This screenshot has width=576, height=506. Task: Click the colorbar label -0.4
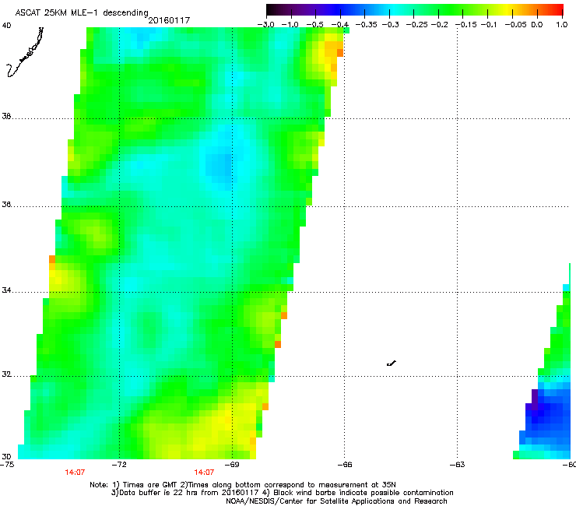[x=340, y=25]
